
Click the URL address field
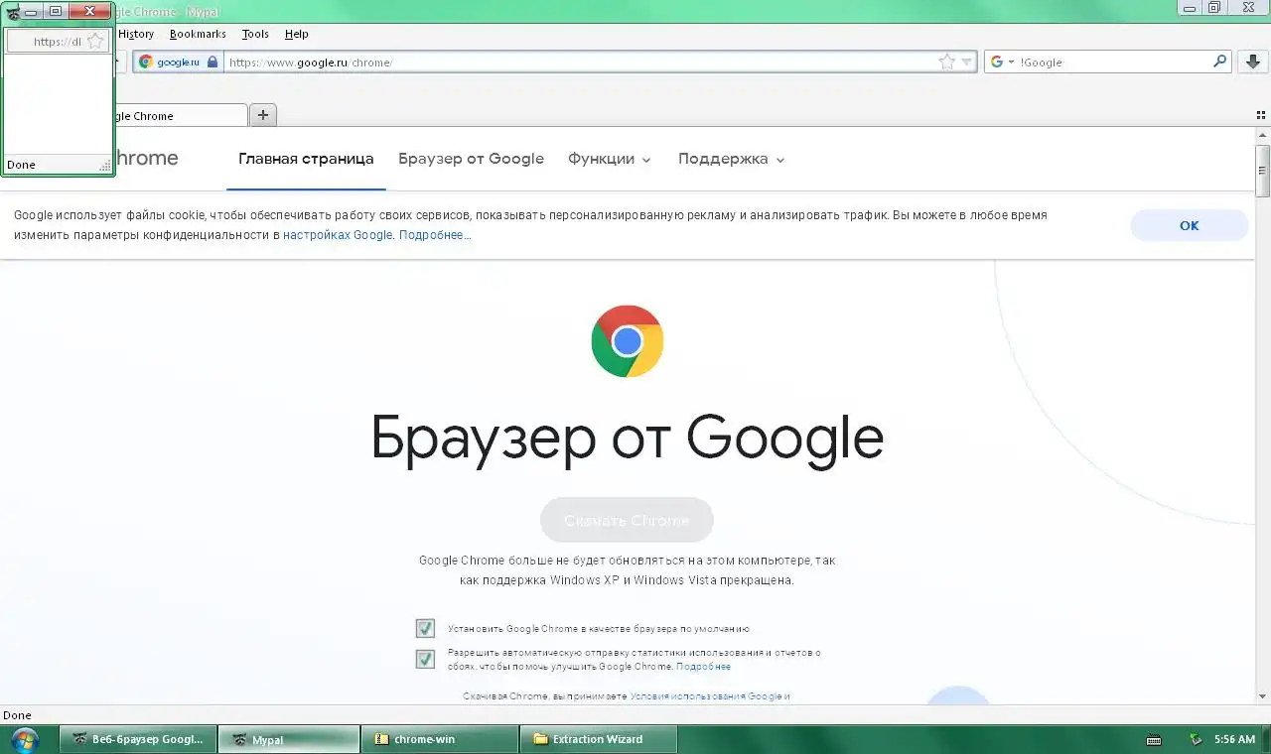(x=581, y=62)
